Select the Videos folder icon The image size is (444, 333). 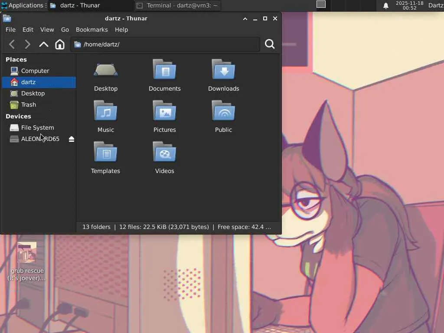pos(164,152)
